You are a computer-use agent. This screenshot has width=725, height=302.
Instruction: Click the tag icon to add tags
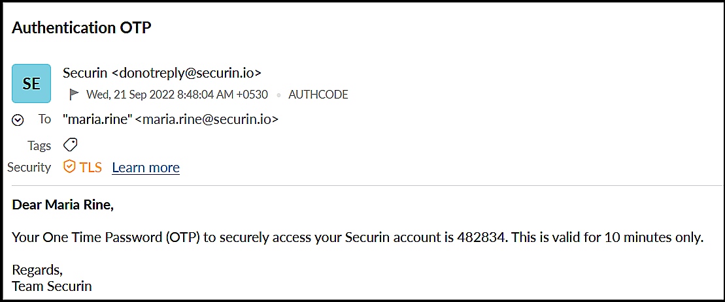pyautogui.click(x=71, y=144)
